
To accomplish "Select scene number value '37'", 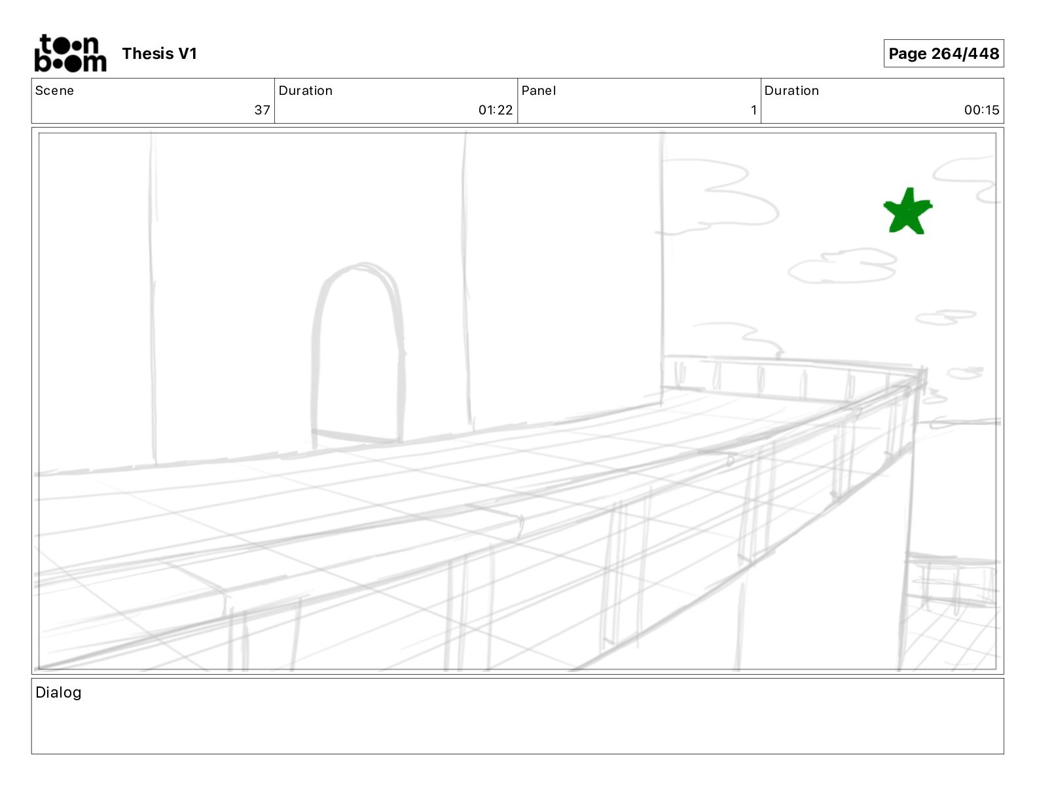I will click(262, 110).
